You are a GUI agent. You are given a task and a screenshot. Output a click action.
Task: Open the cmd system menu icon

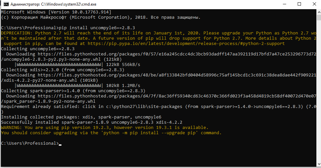[x=5, y=4]
